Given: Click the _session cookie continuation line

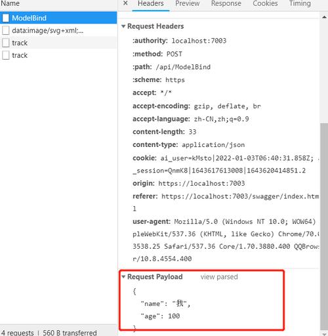Looking at the screenshot, I should click(x=219, y=171).
